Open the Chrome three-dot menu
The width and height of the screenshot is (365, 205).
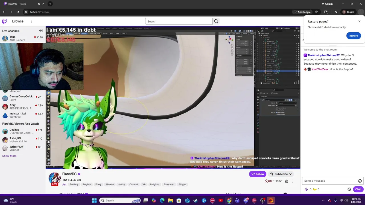361,12
